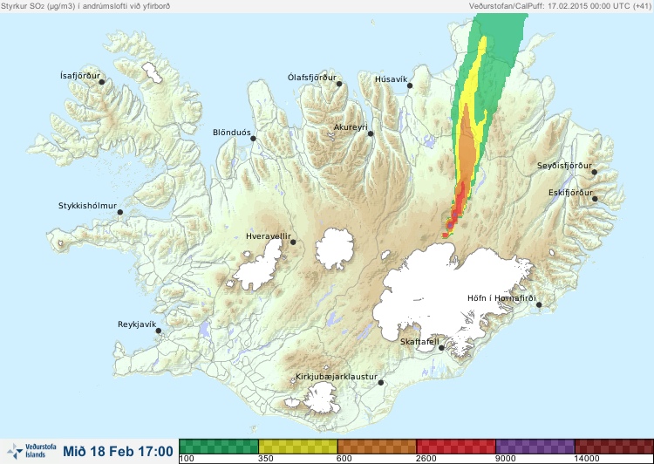
Task: Click the Kirkjubæjarklaustur marker dot
Action: pos(380,383)
